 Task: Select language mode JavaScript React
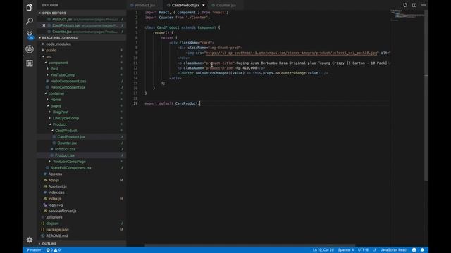point(394,250)
